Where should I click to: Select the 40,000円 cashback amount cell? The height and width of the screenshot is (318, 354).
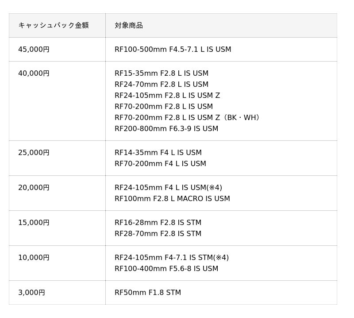pyautogui.click(x=34, y=74)
